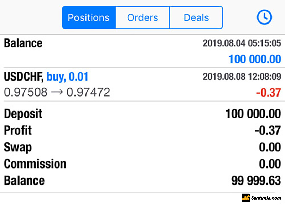Open the history period clock icon
This screenshot has height=207, width=285.
click(x=264, y=17)
